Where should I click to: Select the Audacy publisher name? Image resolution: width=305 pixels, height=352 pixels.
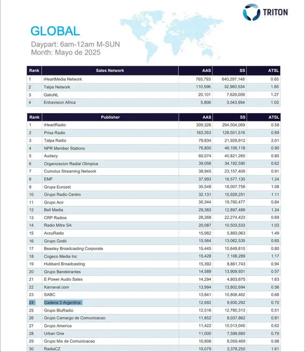[52, 156]
